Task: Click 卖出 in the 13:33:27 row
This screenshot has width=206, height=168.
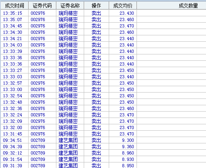Action: coord(96,70)
